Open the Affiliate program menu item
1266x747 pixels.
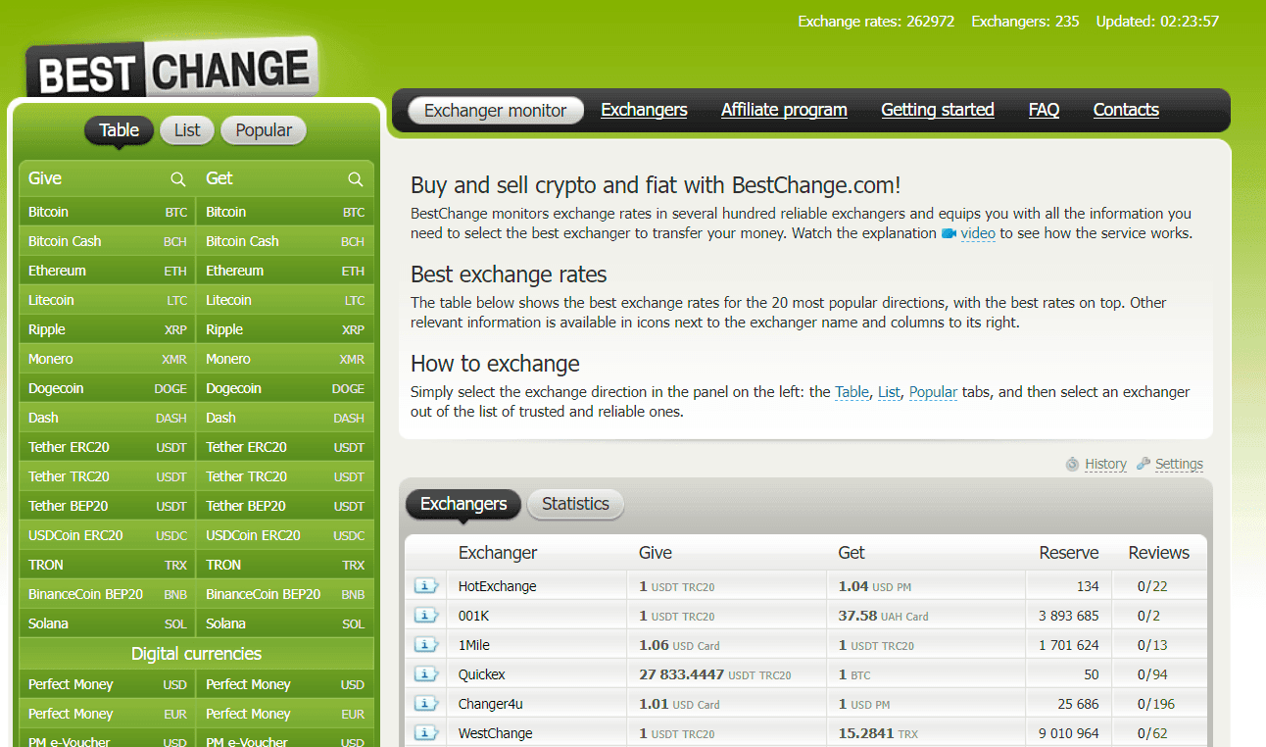point(784,110)
